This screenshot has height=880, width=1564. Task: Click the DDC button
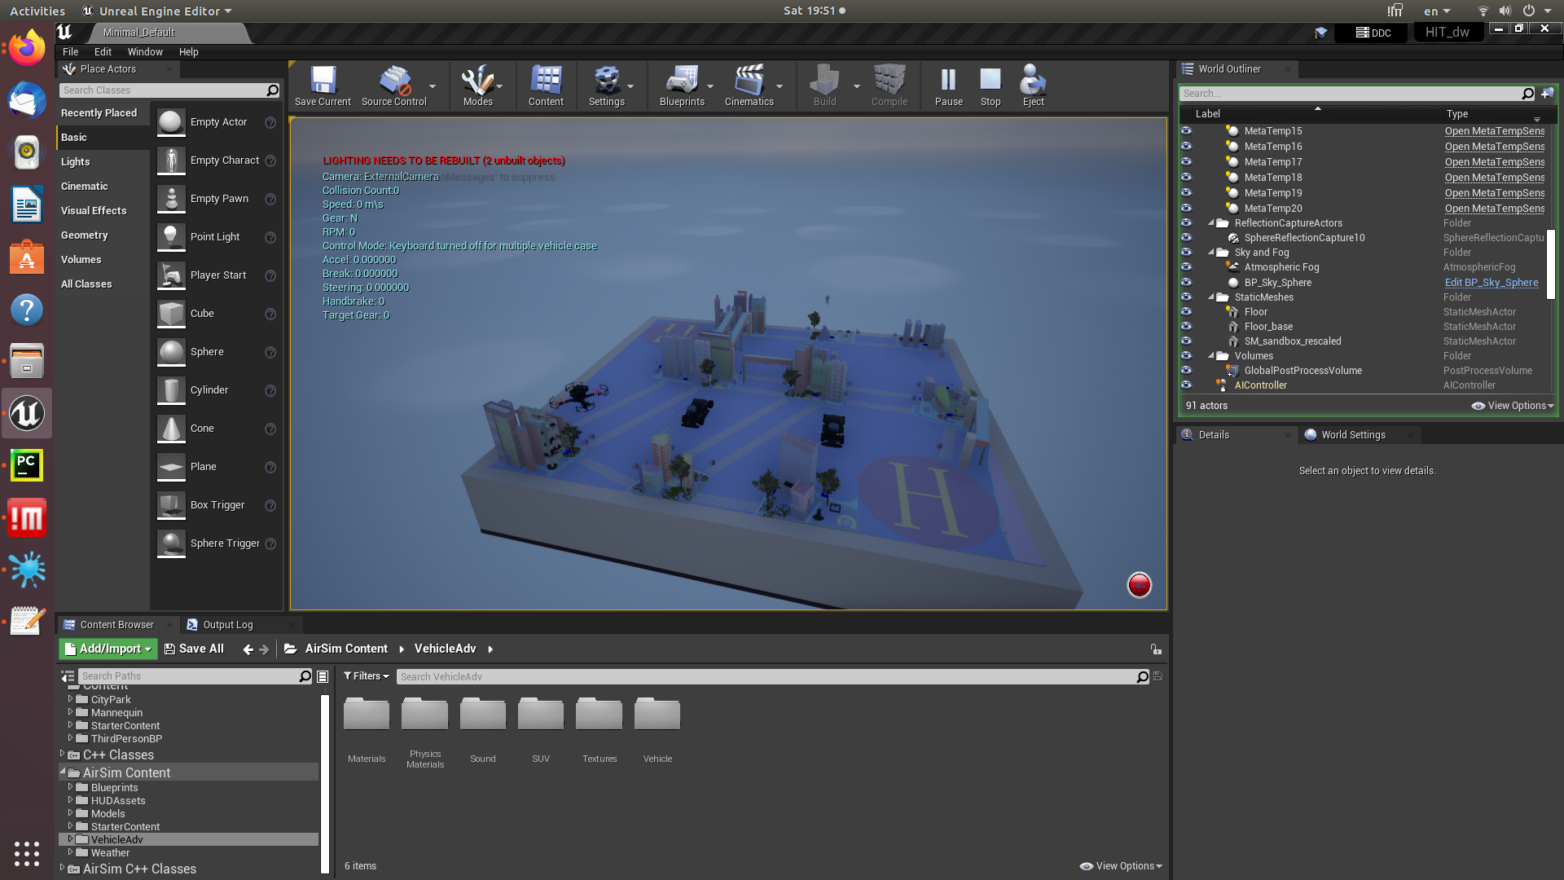click(x=1373, y=33)
